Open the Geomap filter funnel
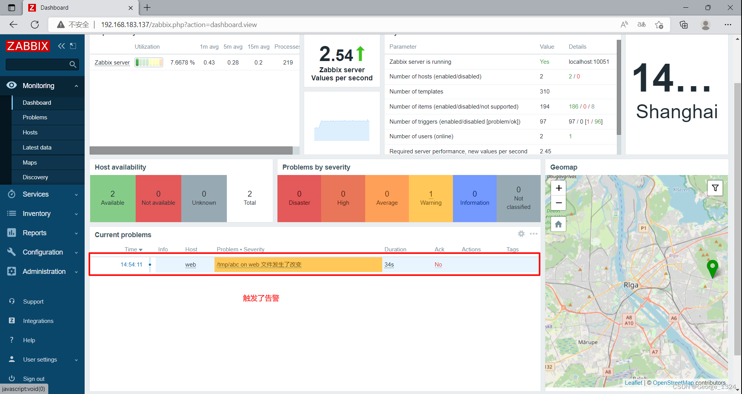 point(715,188)
